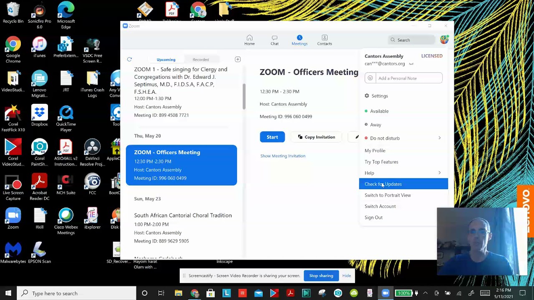Open the Dropbox desktop icon

click(39, 116)
